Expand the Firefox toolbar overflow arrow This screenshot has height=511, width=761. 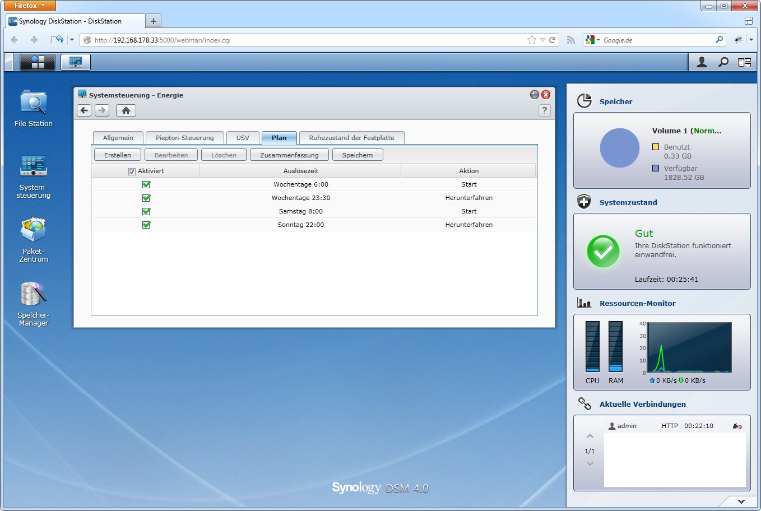pos(751,40)
